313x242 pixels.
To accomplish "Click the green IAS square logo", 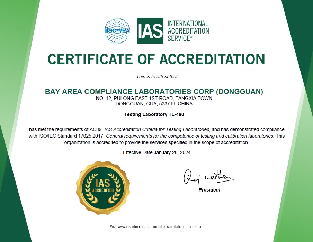I will tap(150, 31).
